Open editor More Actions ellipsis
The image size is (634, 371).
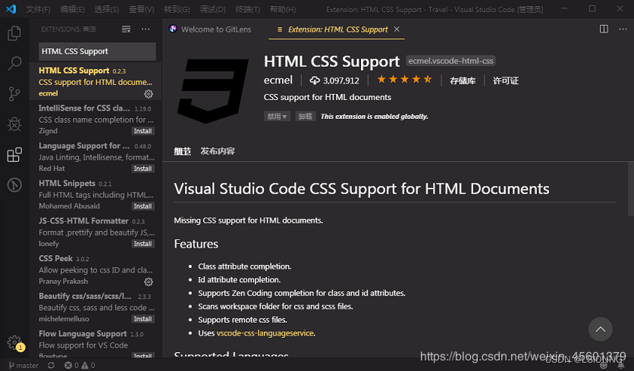point(623,29)
